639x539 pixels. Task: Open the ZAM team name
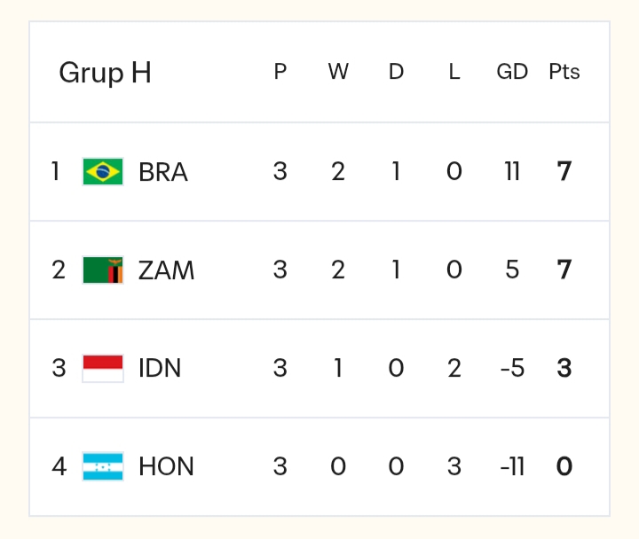tap(166, 270)
